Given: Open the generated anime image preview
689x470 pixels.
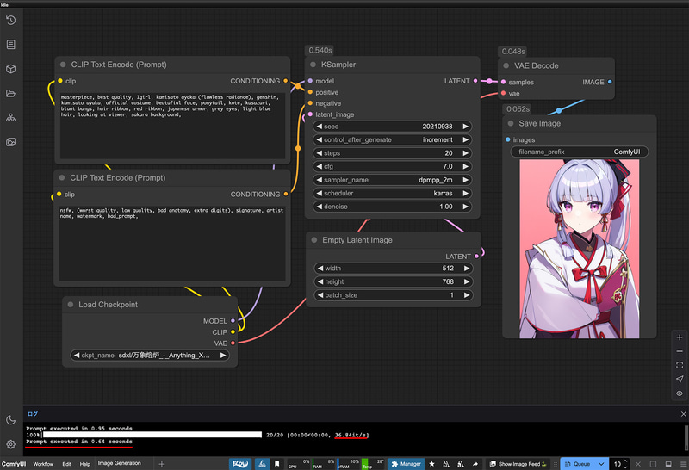Looking at the screenshot, I should coord(579,249).
